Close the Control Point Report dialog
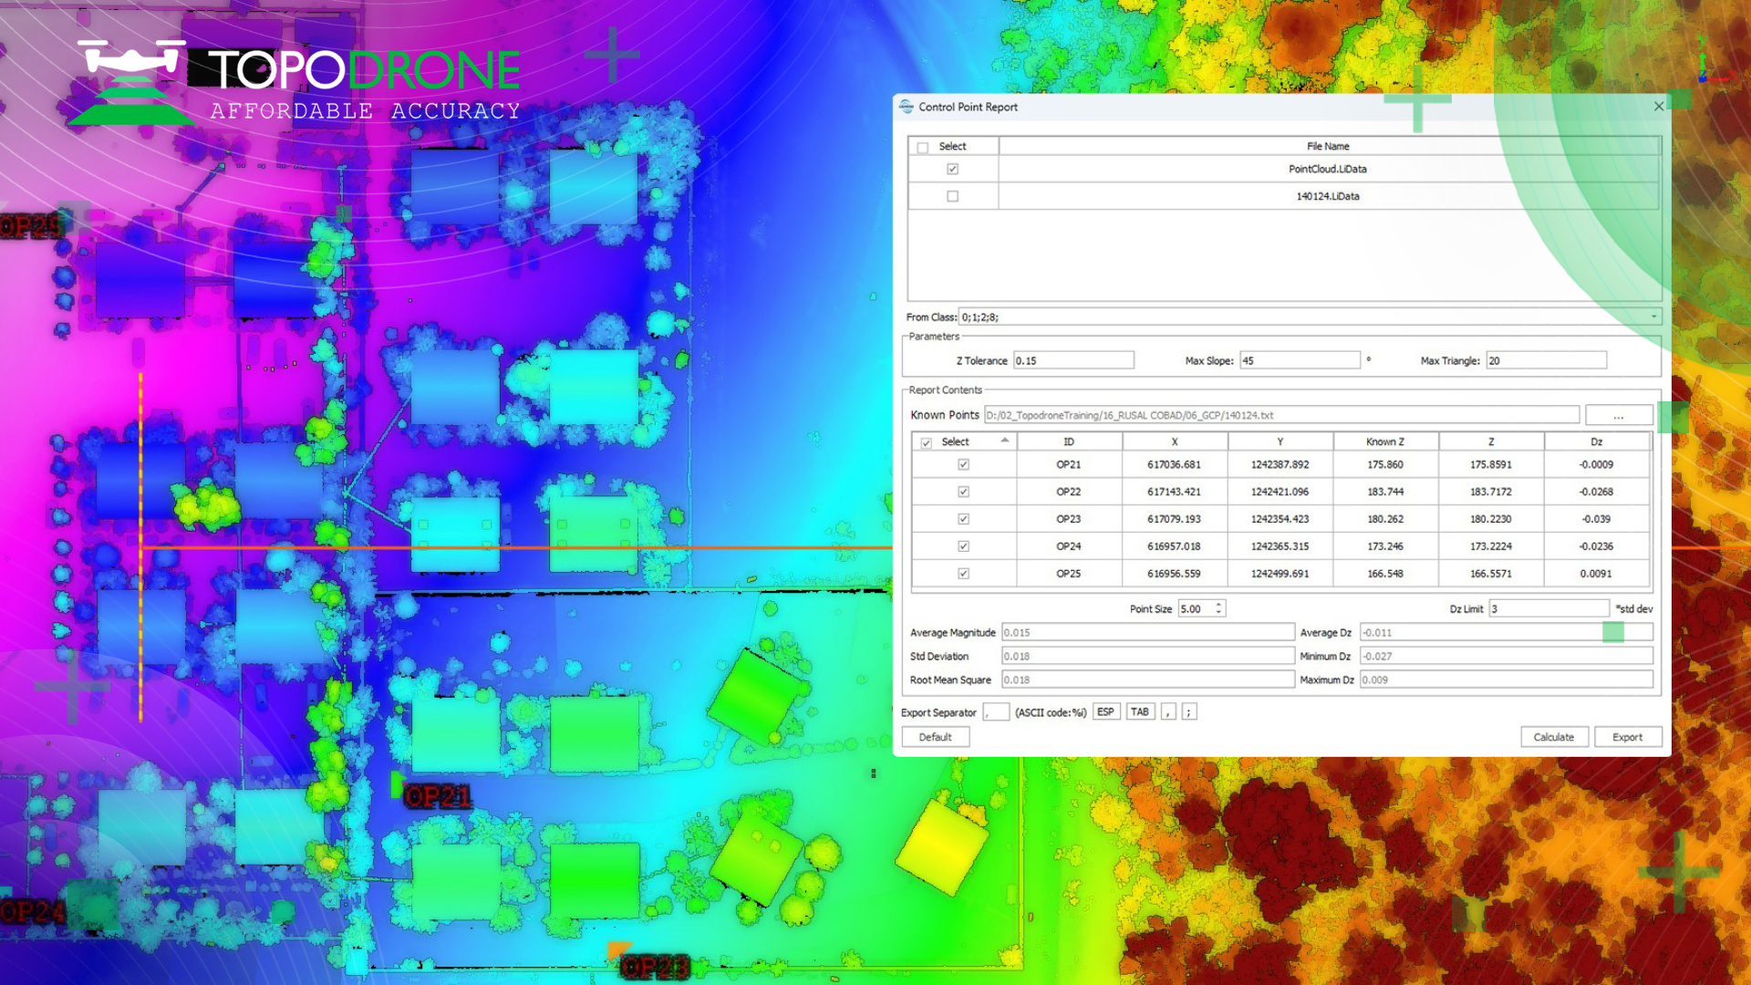Screen dimensions: 1751x985 click(1659, 107)
